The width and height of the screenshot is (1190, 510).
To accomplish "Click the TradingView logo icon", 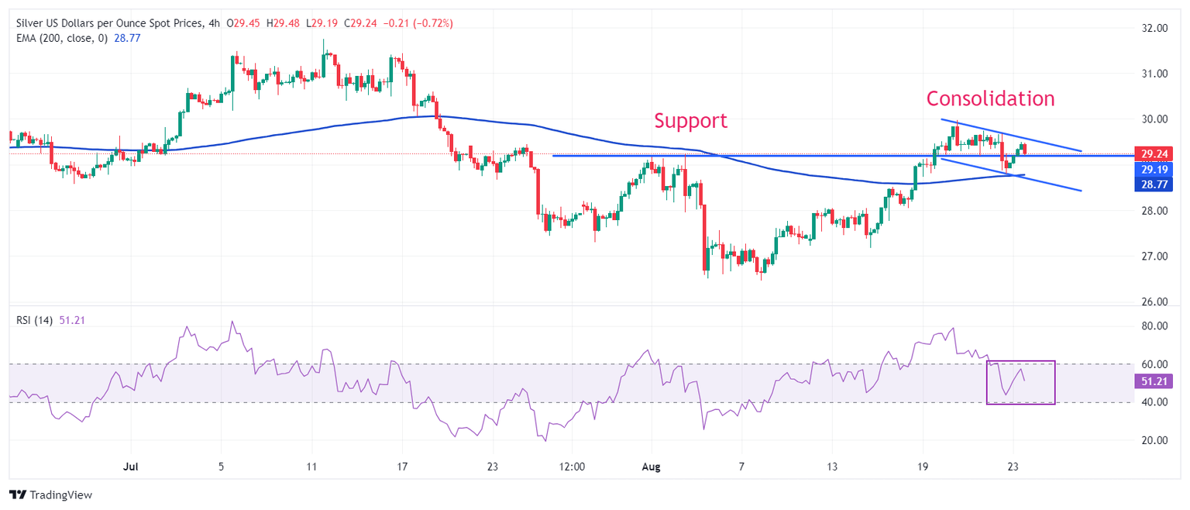I will pyautogui.click(x=18, y=494).
